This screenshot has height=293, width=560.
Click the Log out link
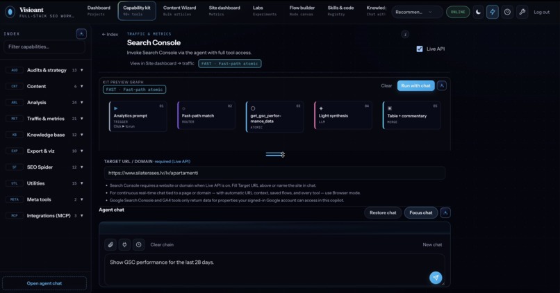tap(541, 12)
